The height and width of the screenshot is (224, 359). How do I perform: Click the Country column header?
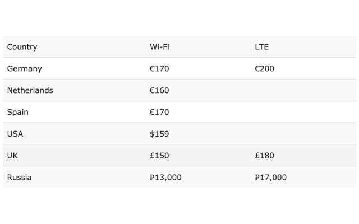point(22,47)
